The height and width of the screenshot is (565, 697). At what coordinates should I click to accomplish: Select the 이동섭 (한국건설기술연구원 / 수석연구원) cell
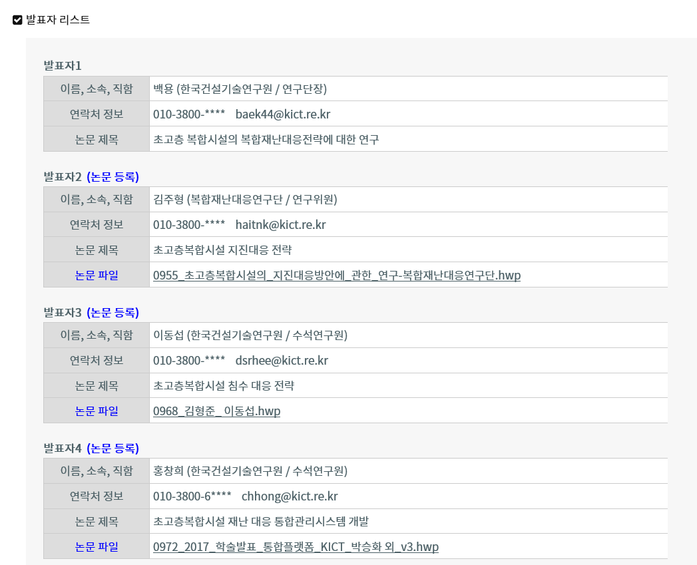[409, 335]
